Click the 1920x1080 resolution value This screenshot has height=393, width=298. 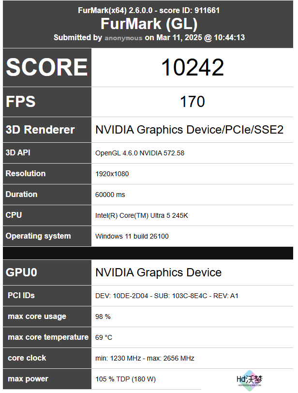pyautogui.click(x=112, y=174)
